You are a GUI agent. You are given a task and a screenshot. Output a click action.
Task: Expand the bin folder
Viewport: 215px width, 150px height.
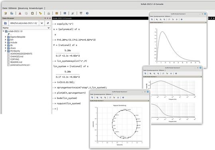click(6, 39)
